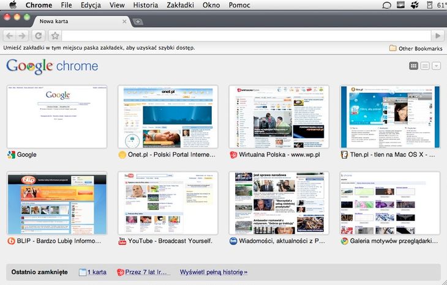This screenshot has height=285, width=447.
Task: Click 'Onet.pl - Polski Portal Interne...' title
Action: [171, 155]
